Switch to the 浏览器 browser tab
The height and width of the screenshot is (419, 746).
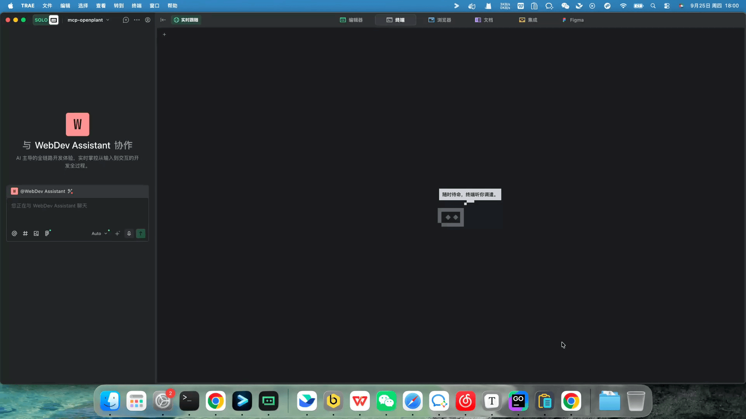click(440, 20)
